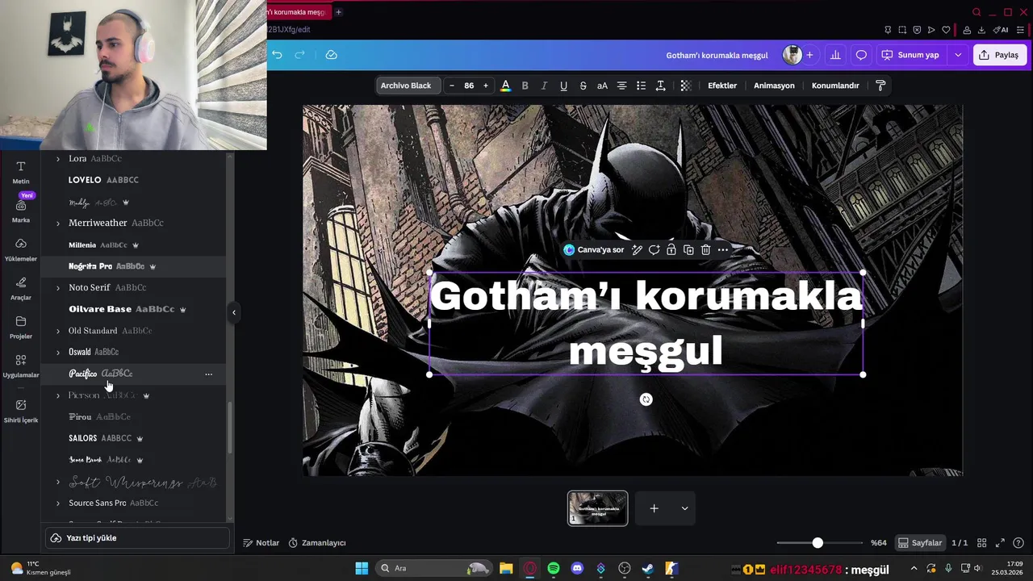This screenshot has width=1033, height=581.
Task: Open Pacifico row three-dot menu
Action: click(208, 374)
